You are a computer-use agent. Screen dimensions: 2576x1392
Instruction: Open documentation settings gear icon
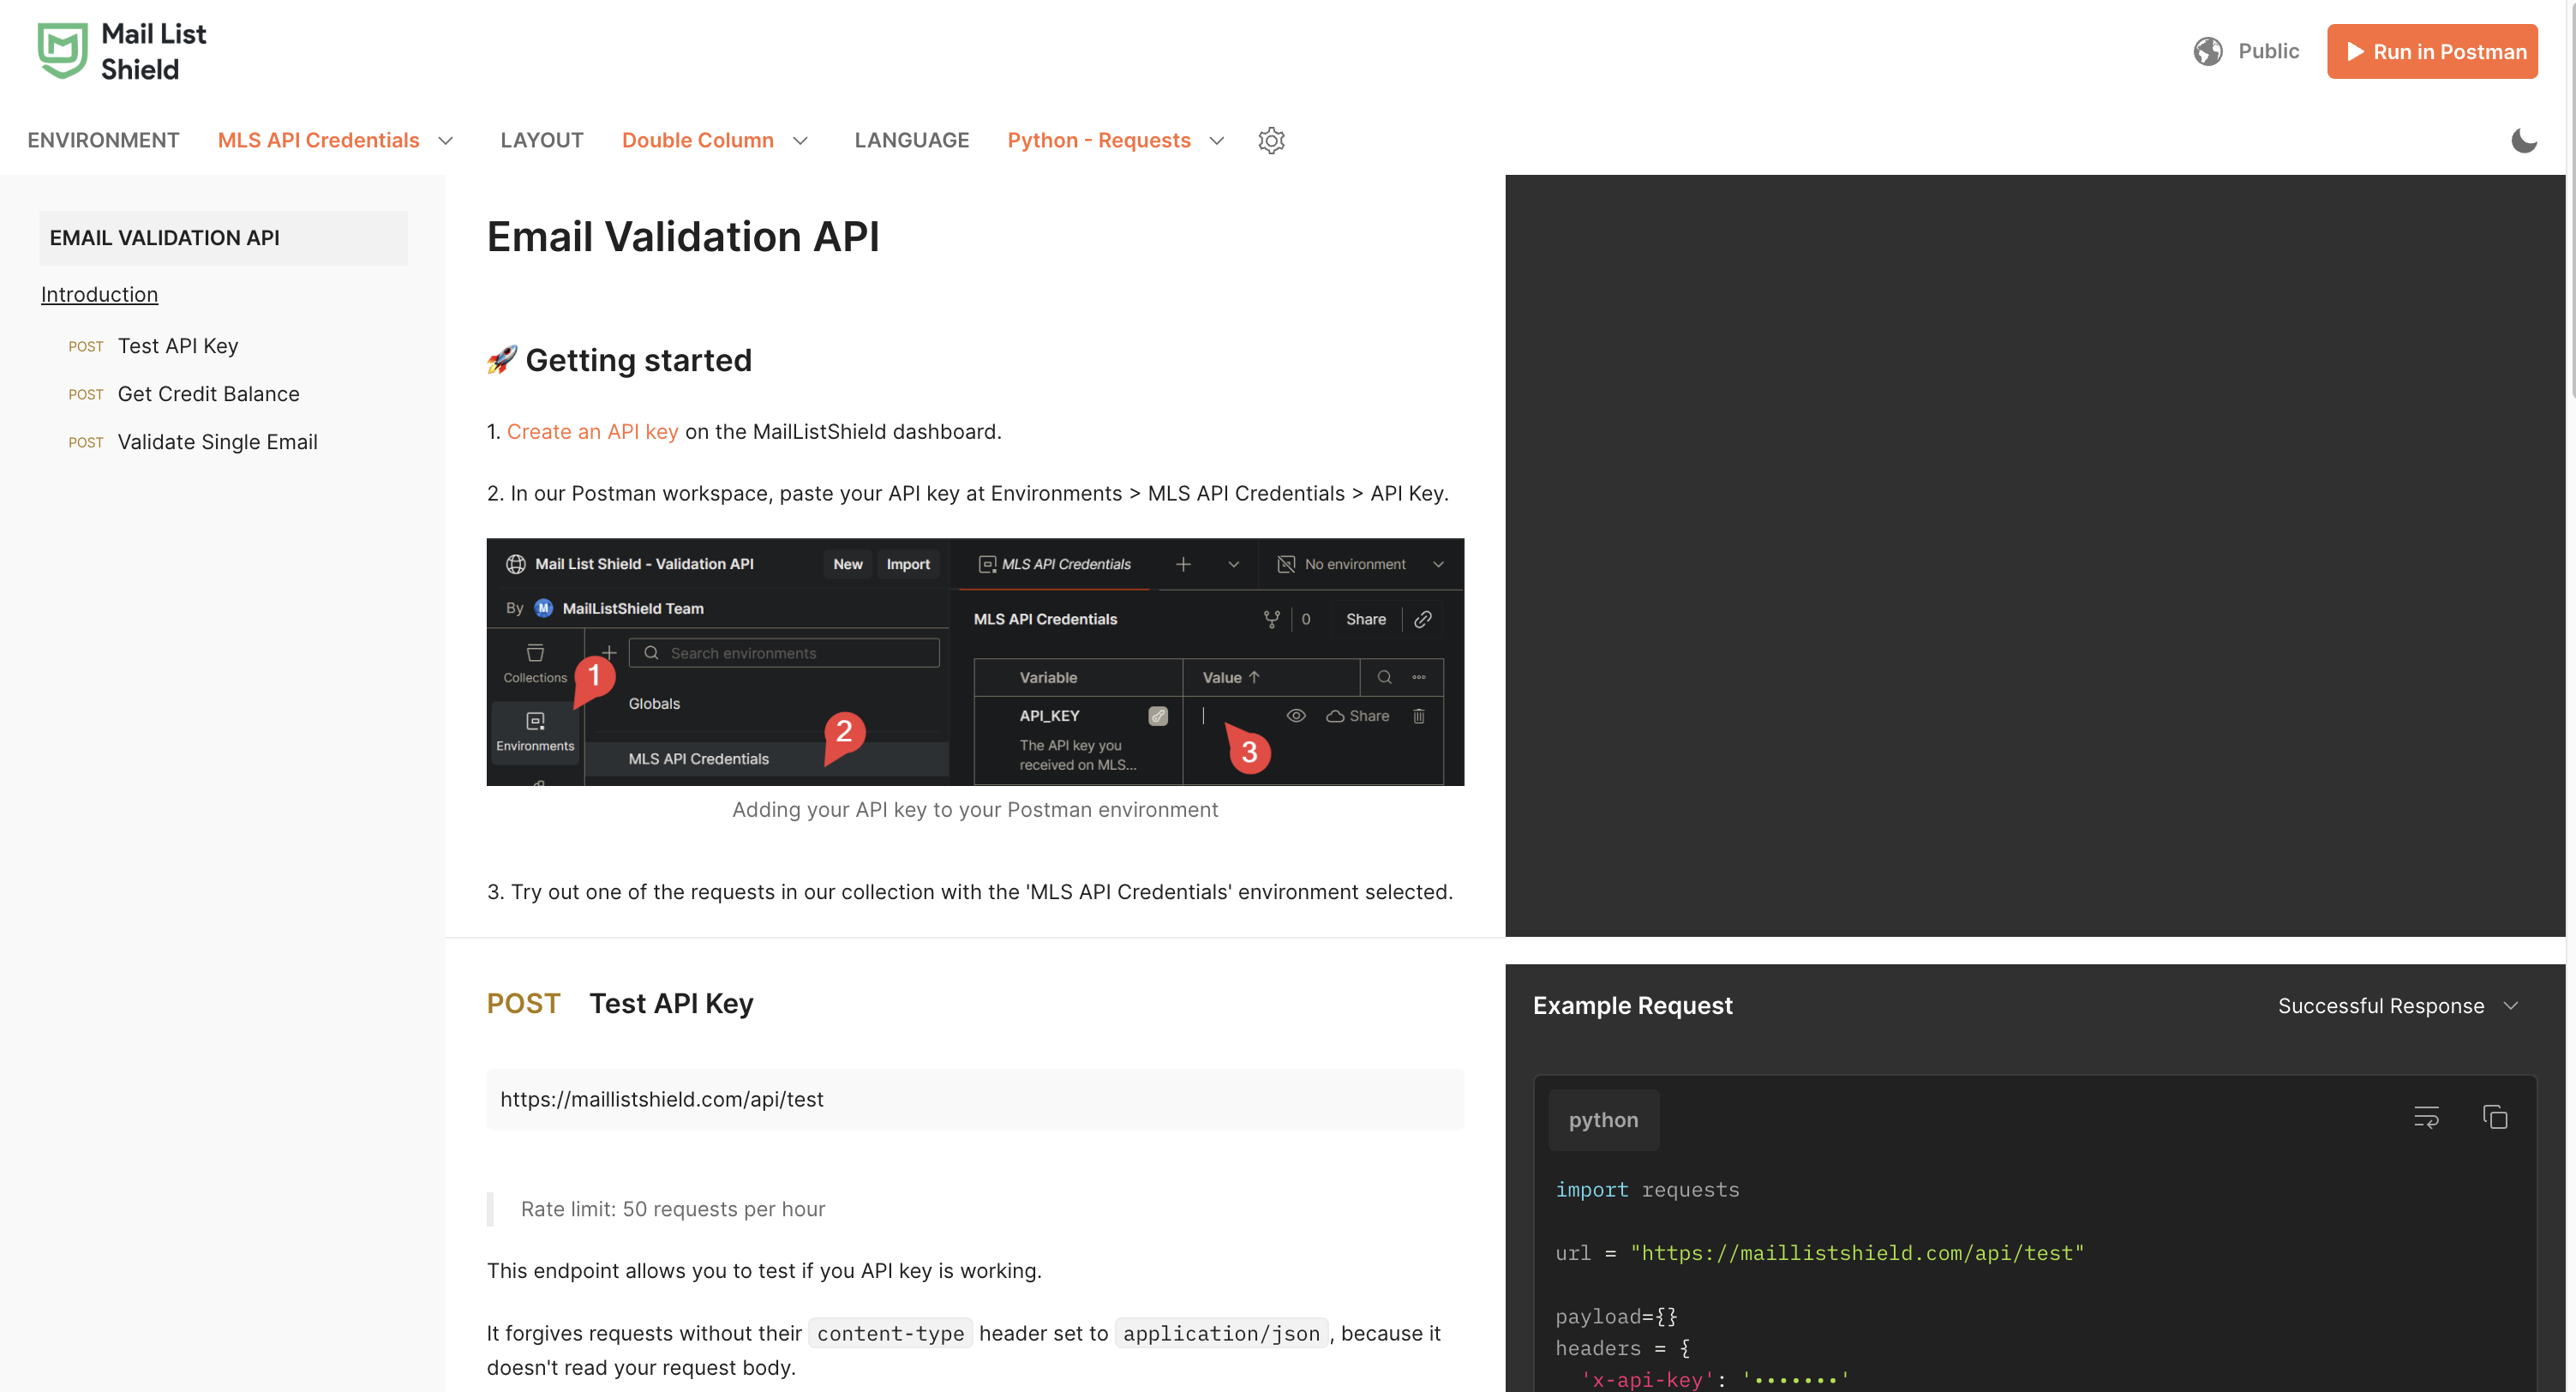[x=1271, y=140]
